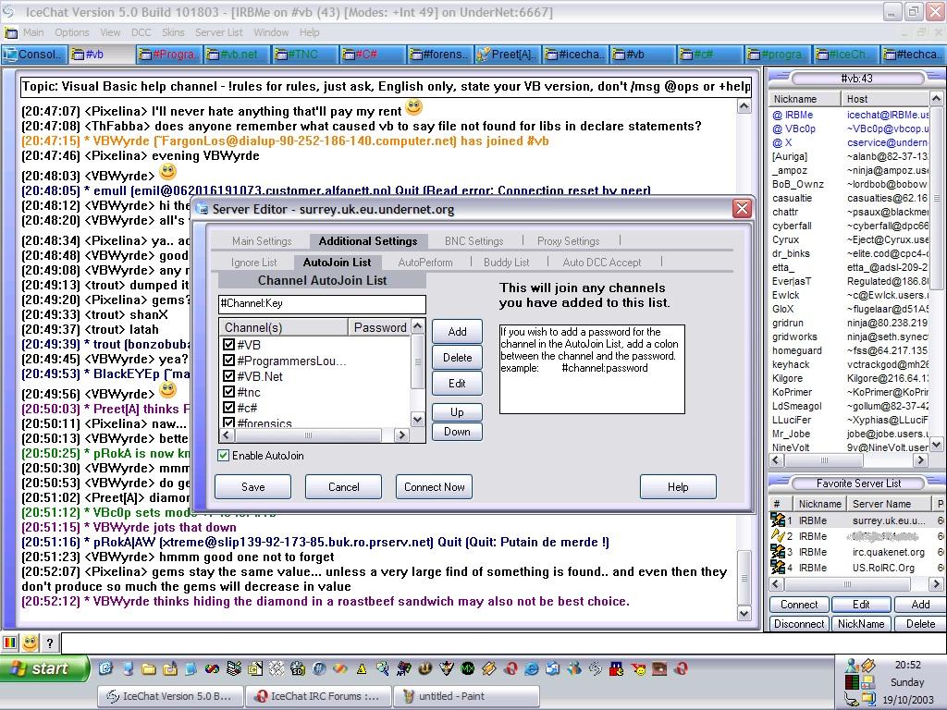The width and height of the screenshot is (947, 710).
Task: Click the Edit button in Server Editor
Action: (457, 384)
